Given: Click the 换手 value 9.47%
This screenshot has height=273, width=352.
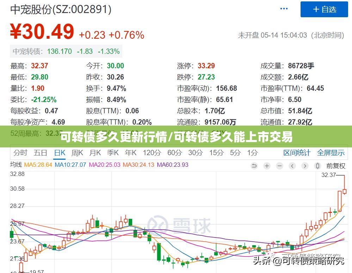Looking at the screenshot, I should [116, 88].
